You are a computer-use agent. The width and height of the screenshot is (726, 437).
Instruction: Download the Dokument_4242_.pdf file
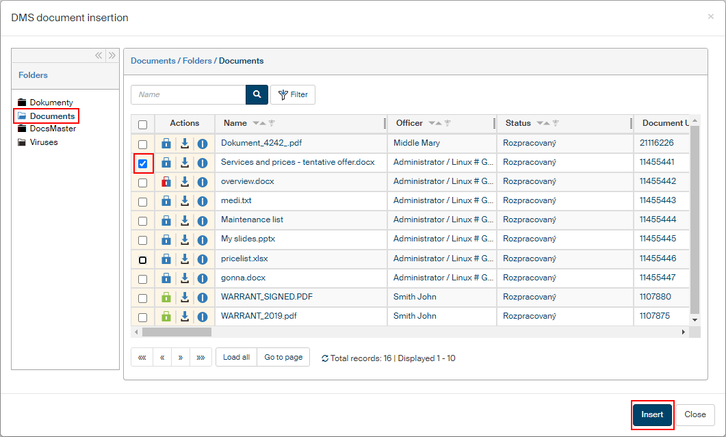(184, 144)
